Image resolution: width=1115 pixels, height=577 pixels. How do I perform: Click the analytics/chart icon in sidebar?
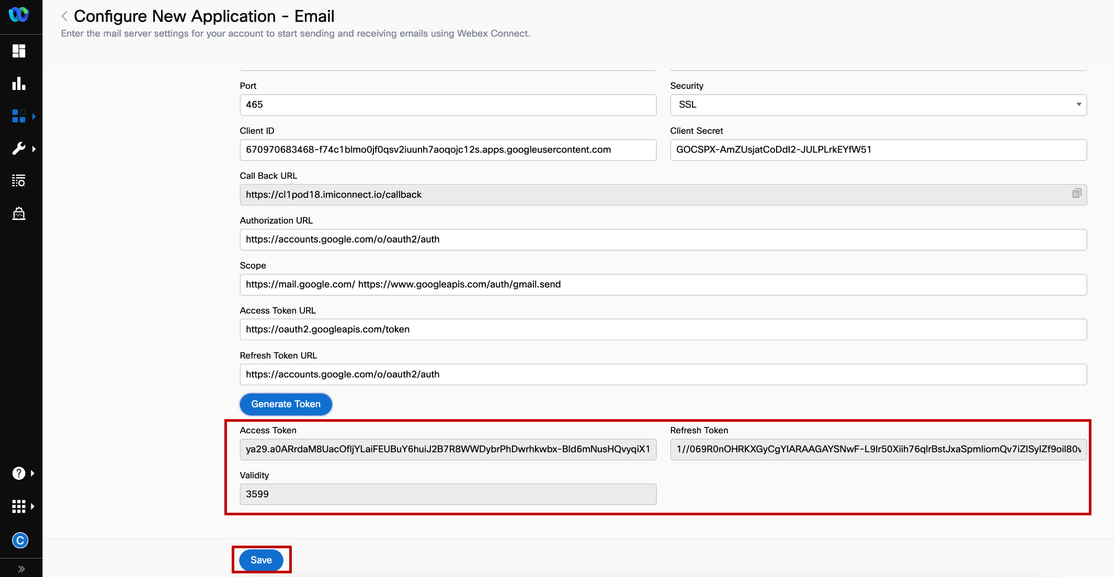(19, 83)
